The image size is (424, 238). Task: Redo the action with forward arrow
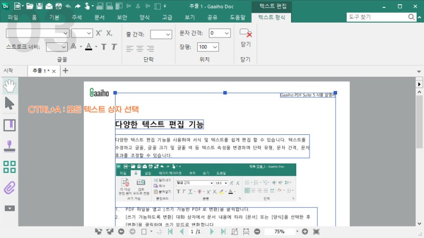(x=77, y=6)
